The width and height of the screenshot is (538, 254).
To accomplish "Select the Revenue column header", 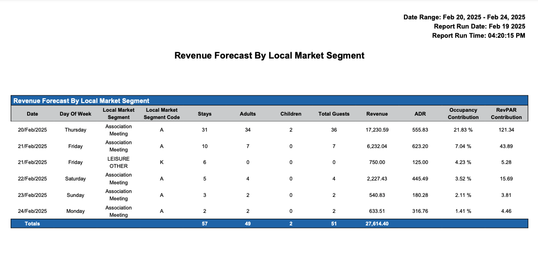I will click(377, 114).
